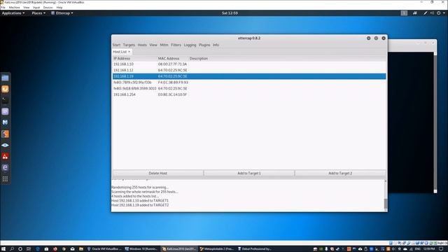Open the power icon system menu
448x252 pixels.
439,13
